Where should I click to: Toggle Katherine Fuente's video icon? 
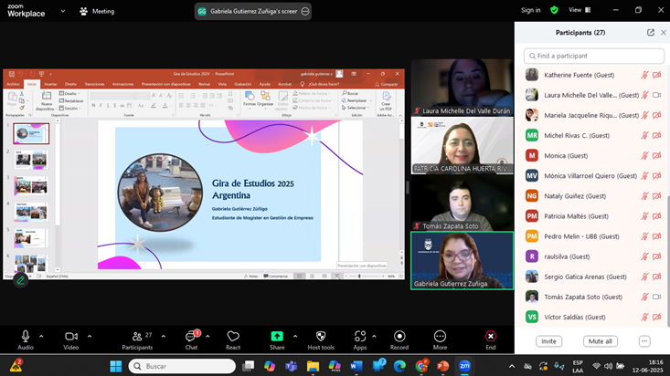pyautogui.click(x=657, y=75)
